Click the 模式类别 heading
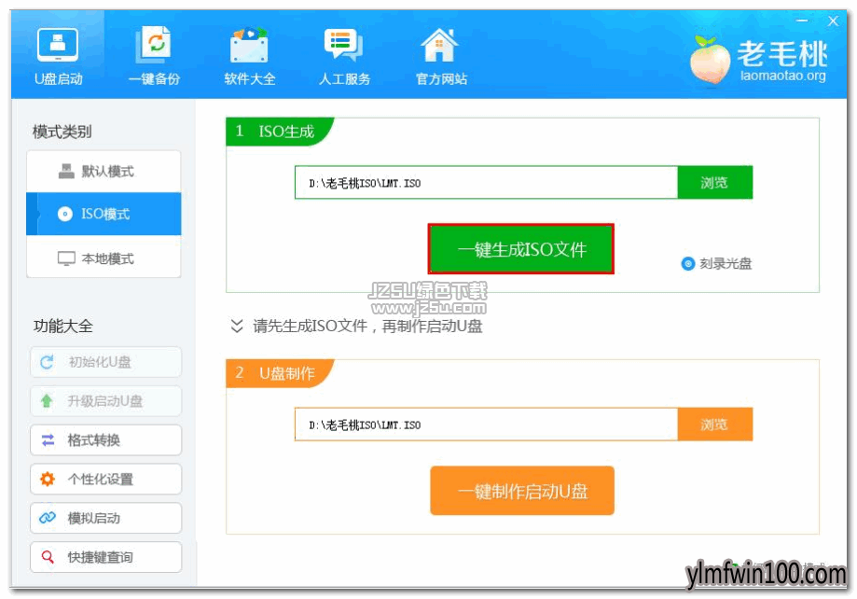857x599 pixels. point(62,132)
